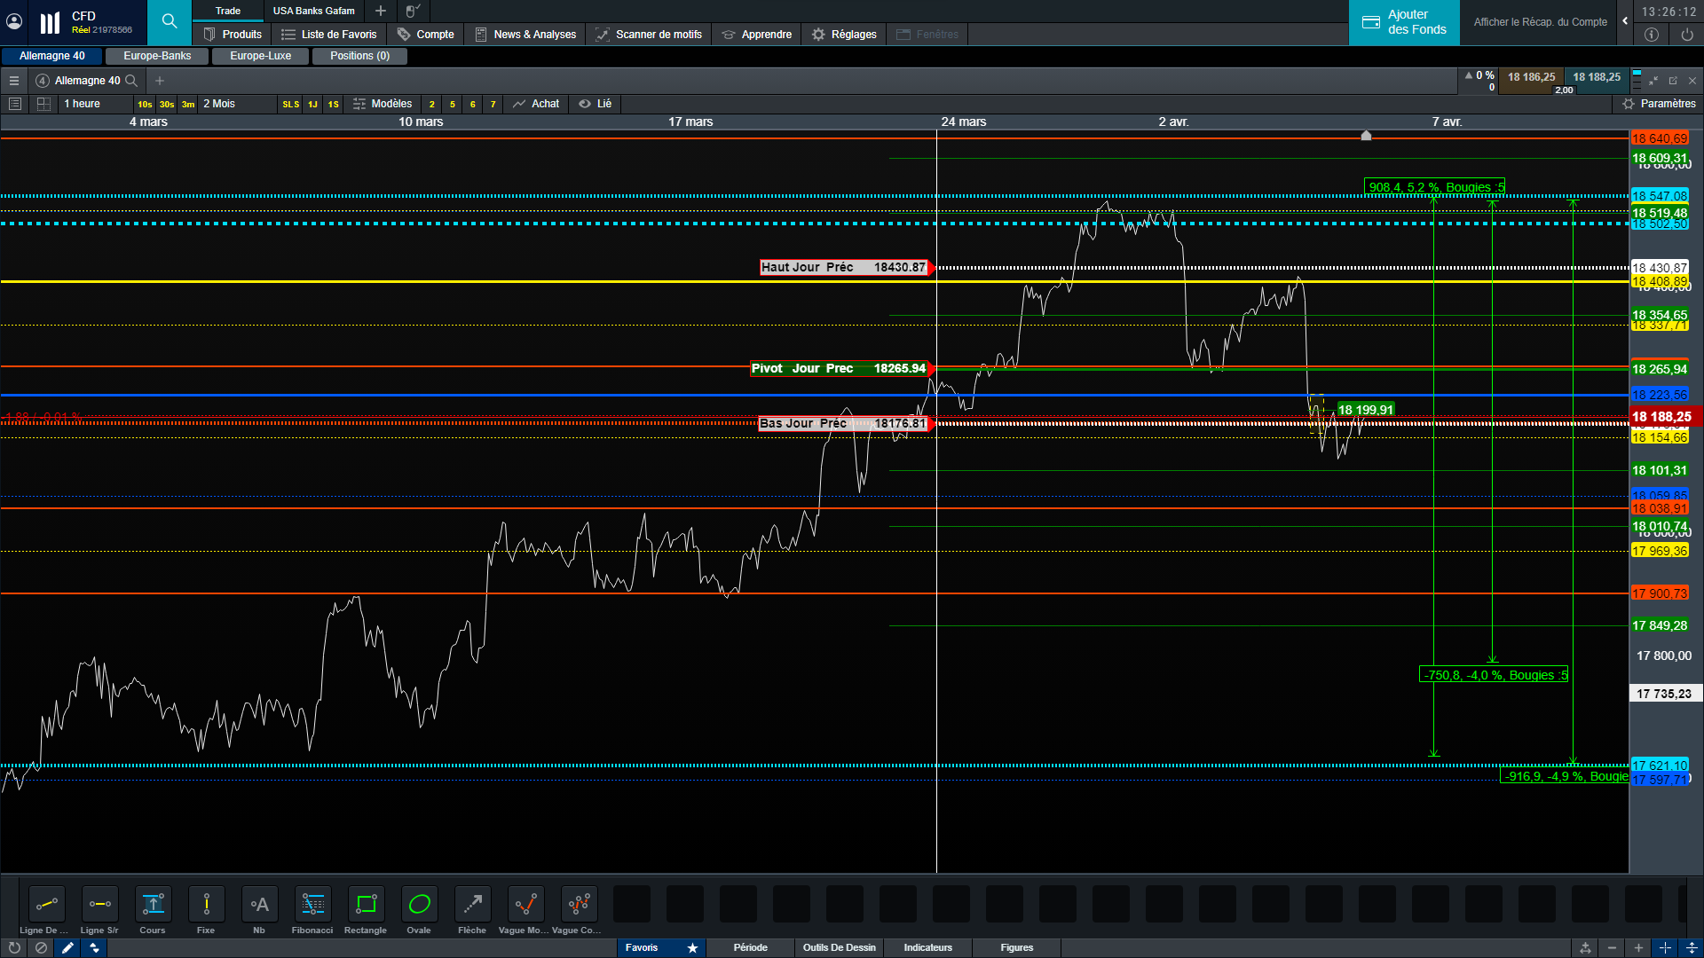
Task: Switch to the USA Banks Gafam tab
Action: pos(313,11)
